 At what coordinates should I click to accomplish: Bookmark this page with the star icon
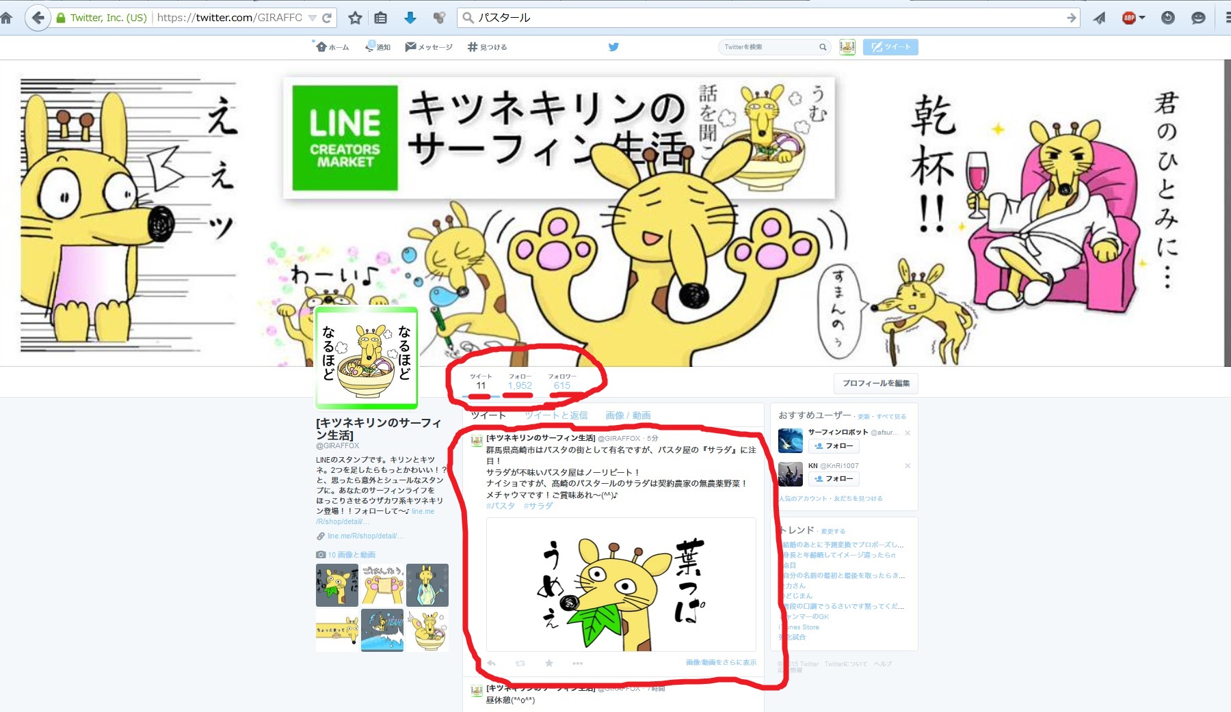(355, 18)
